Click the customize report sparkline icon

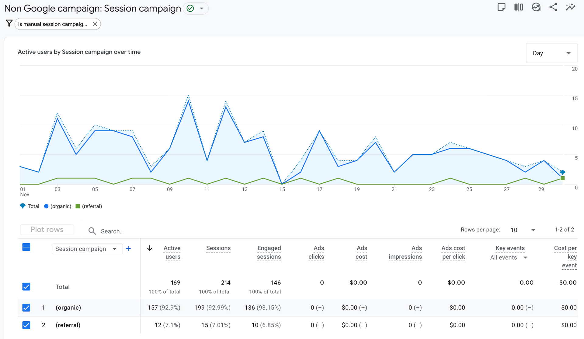tap(570, 7)
